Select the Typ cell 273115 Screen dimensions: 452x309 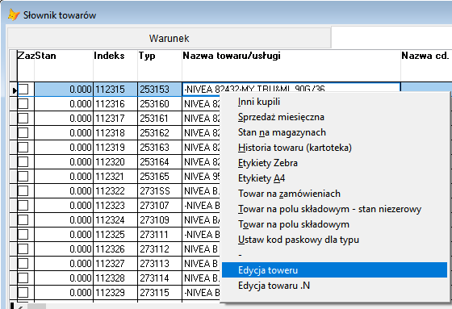tap(160, 292)
